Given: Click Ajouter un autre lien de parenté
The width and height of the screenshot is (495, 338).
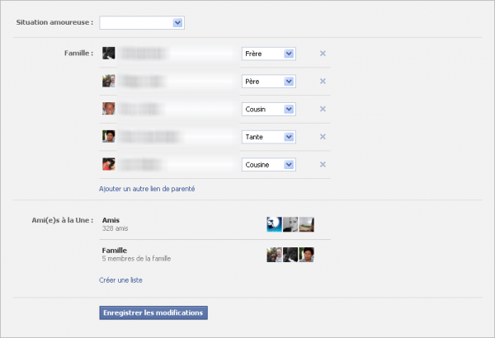Looking at the screenshot, I should (147, 189).
